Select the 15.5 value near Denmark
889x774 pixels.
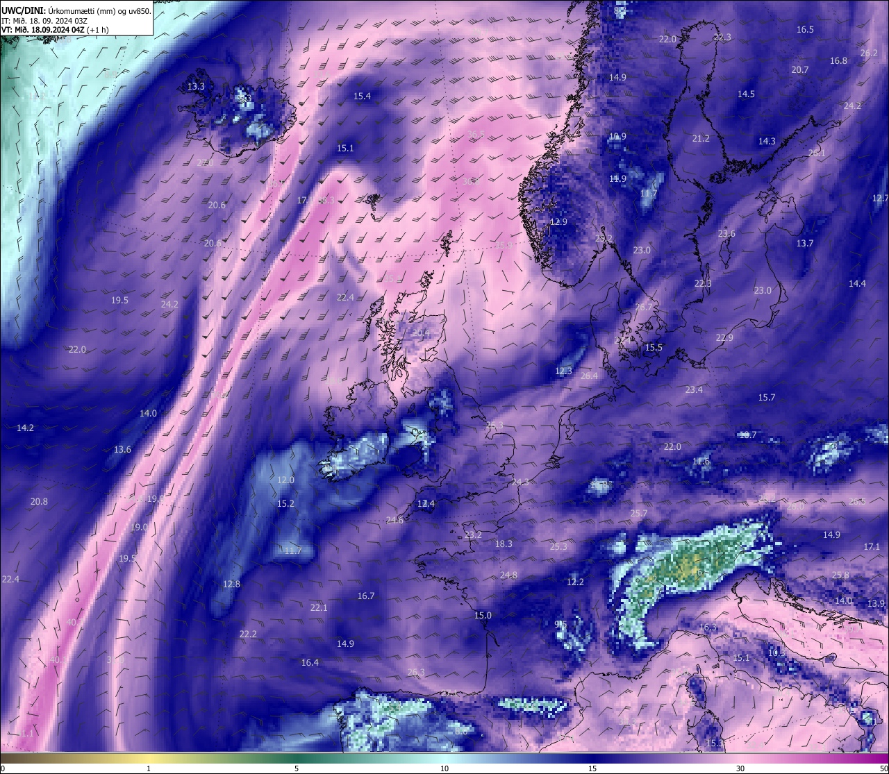(x=654, y=348)
